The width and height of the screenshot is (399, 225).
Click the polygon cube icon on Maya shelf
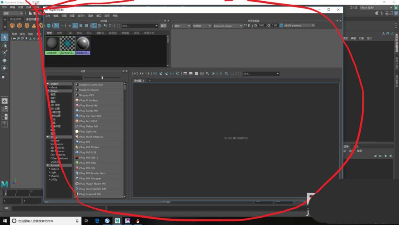[x=19, y=26]
